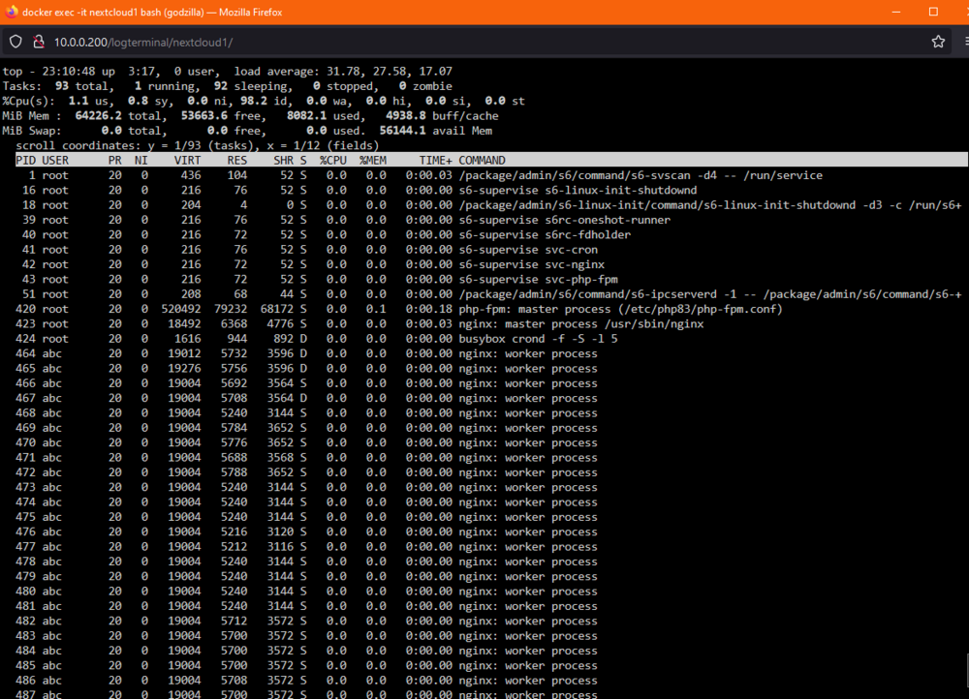Click the shield tracking protection icon
This screenshot has height=699, width=969.
(x=16, y=42)
